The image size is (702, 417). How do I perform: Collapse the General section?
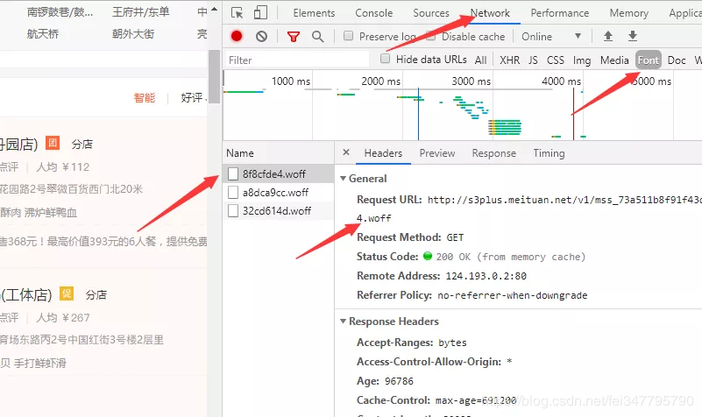pyautogui.click(x=343, y=178)
